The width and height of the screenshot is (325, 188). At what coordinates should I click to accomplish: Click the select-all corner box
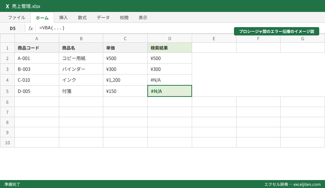(7, 39)
